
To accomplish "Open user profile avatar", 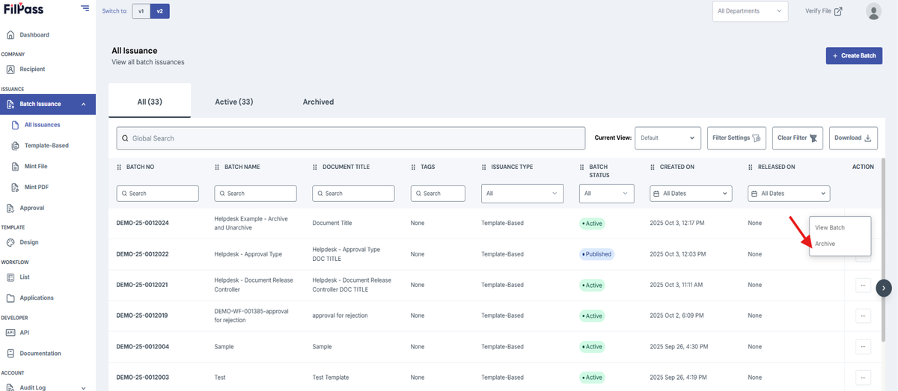I will tap(873, 11).
